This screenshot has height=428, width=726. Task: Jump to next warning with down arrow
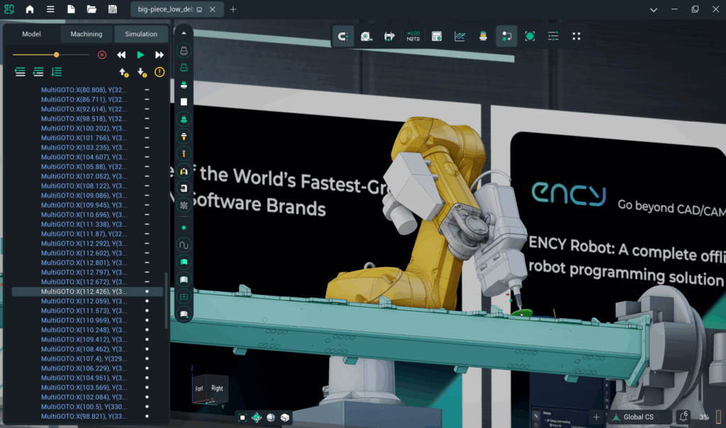[x=142, y=72]
